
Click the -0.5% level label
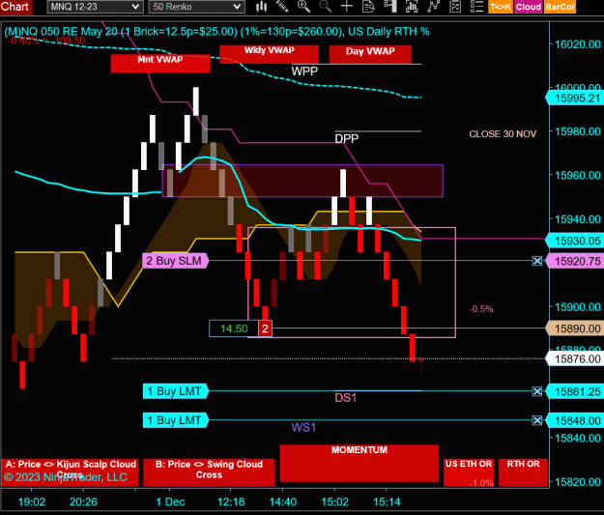[x=481, y=309]
